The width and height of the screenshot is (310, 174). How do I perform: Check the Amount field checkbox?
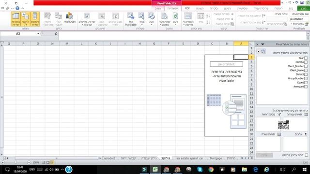tap(306, 87)
